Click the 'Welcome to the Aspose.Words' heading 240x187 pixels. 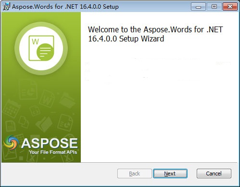(x=155, y=34)
